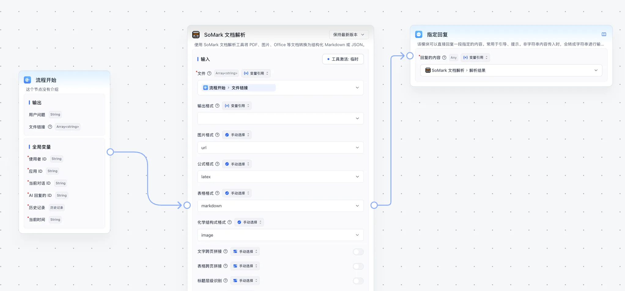The height and width of the screenshot is (291, 625).
Task: Change 输出格式 input mode 变量引用
Action: click(237, 106)
